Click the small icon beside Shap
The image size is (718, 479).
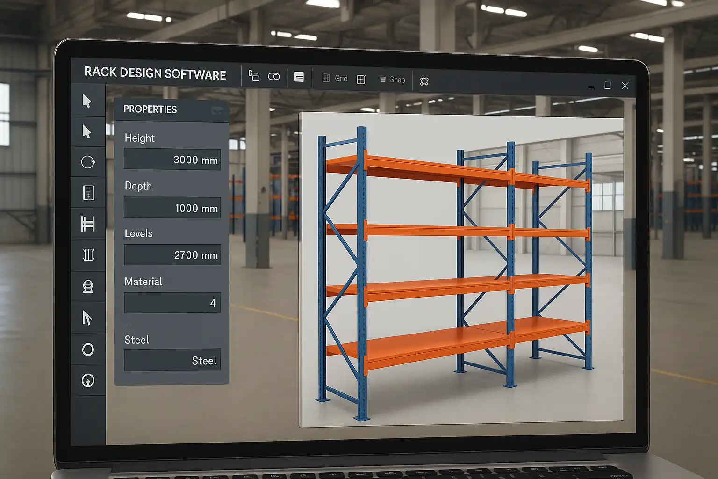click(383, 80)
